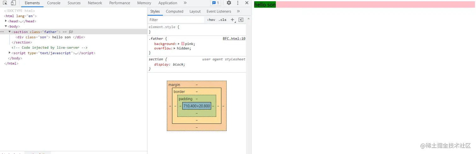Open the issues counter badge showing 1
The width and height of the screenshot is (476, 154).
(x=216, y=3)
